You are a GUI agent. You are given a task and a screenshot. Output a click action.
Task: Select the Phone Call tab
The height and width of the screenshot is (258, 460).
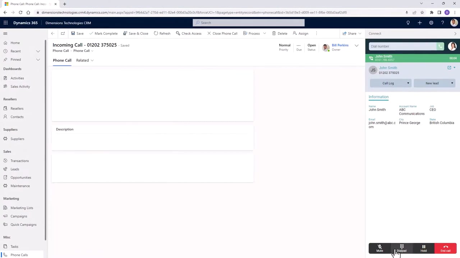click(x=62, y=60)
